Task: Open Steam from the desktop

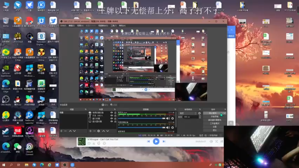Action: coord(6,133)
